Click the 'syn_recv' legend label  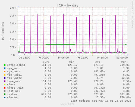click(14, 72)
